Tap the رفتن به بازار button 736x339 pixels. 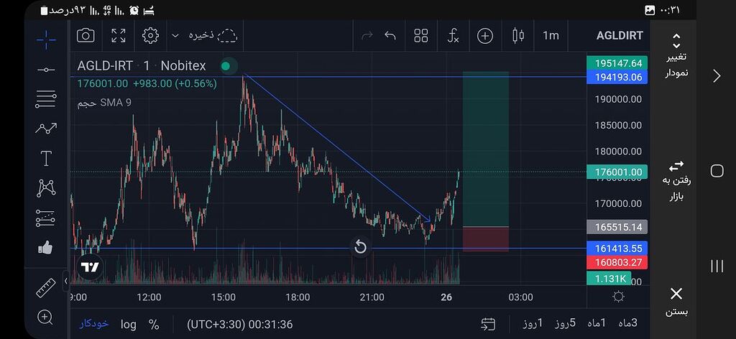click(x=676, y=180)
